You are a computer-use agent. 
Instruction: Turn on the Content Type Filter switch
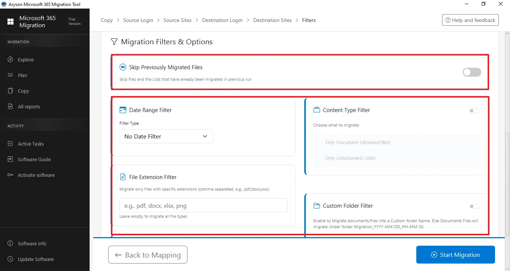(474, 111)
